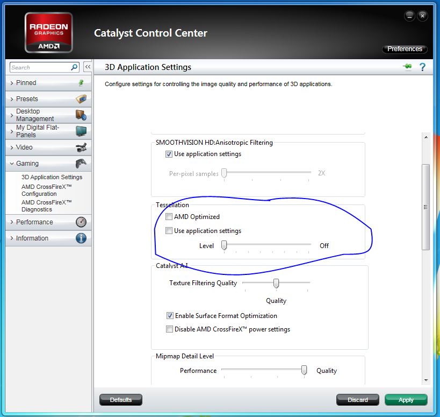Image resolution: width=440 pixels, height=417 pixels.
Task: Click the scrollbar down arrow
Action: [x=426, y=380]
